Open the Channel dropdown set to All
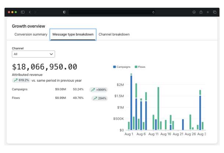The height and width of the screenshot is (153, 224). coord(33,54)
